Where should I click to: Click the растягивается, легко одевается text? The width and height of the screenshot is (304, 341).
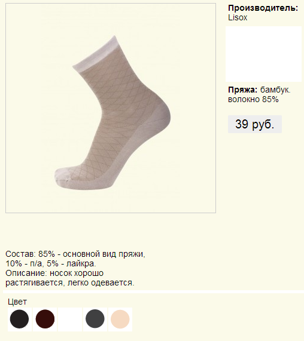point(70,282)
